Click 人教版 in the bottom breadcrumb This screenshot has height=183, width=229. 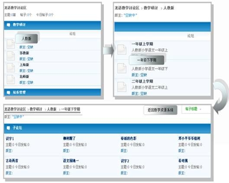point(52,109)
